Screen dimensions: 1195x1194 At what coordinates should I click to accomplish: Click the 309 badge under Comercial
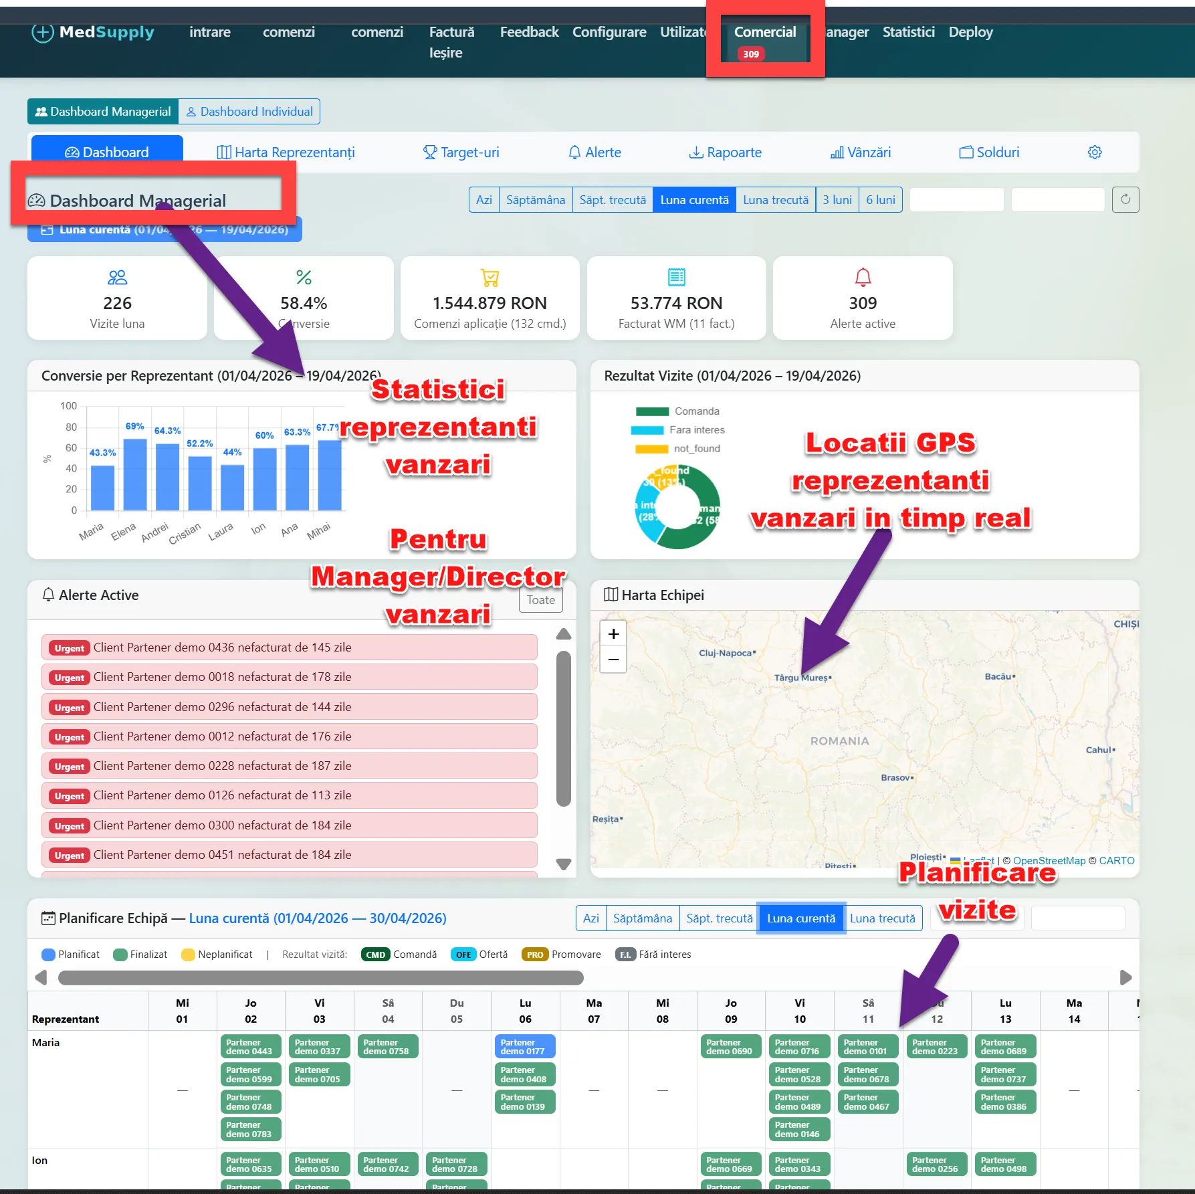pyautogui.click(x=751, y=54)
